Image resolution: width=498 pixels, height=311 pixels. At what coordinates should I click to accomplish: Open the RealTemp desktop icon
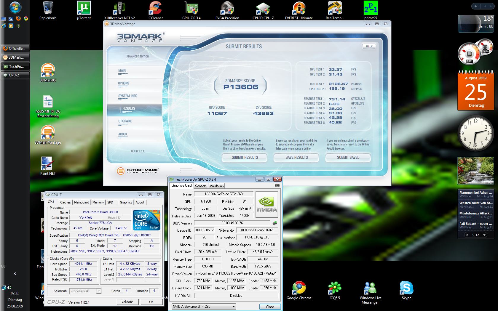pos(335,10)
